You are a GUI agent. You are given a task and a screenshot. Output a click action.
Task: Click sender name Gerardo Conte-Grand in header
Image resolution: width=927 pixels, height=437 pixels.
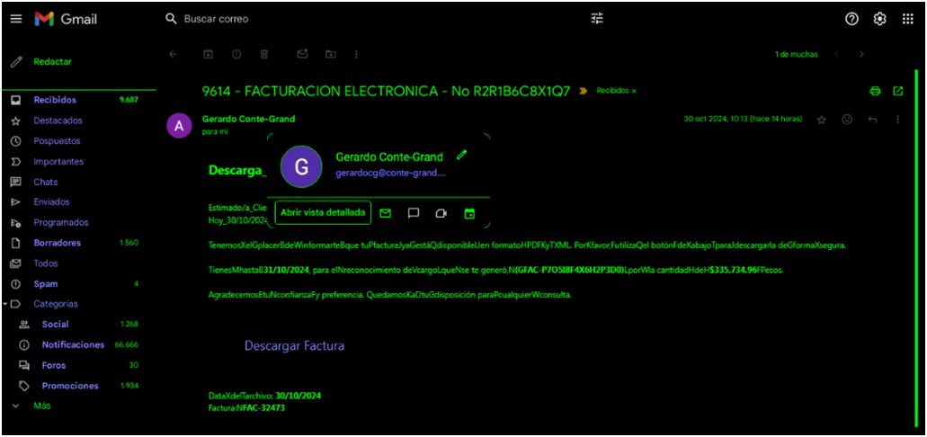coord(248,120)
